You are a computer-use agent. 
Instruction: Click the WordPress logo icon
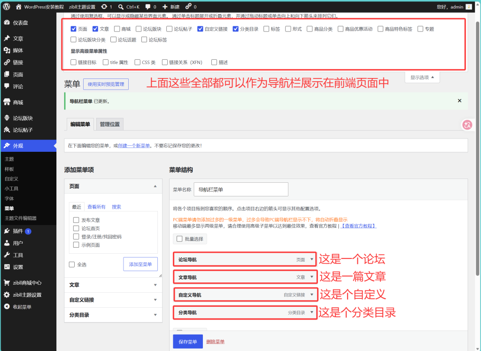coord(7,7)
